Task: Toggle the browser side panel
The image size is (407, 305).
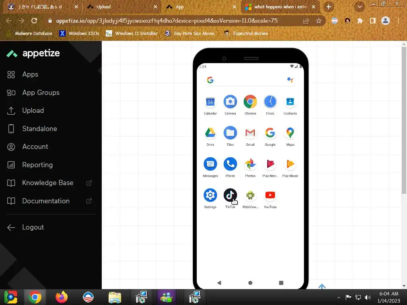Action: 373,21
